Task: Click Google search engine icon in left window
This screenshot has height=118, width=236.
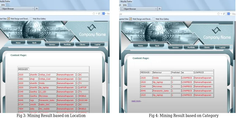Action: tap(103, 14)
